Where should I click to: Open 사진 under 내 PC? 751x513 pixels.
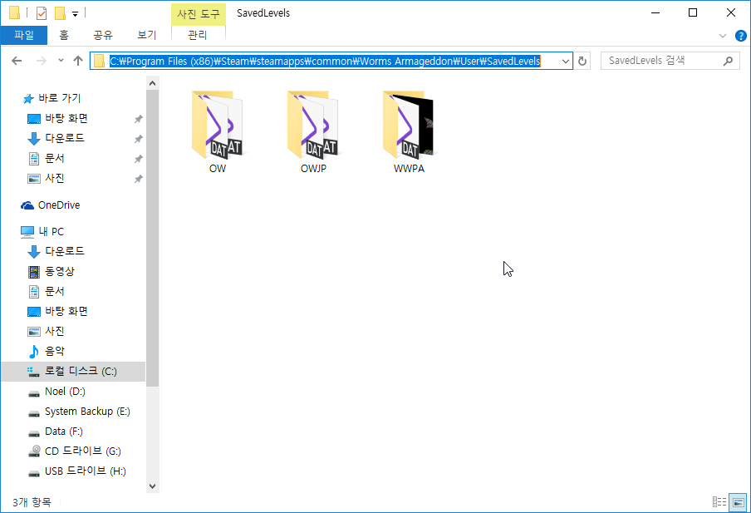pyautogui.click(x=54, y=331)
